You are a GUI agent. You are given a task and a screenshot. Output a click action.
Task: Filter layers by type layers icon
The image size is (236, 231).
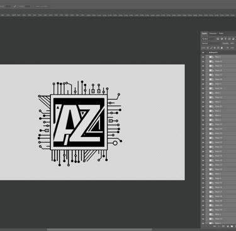click(225, 39)
